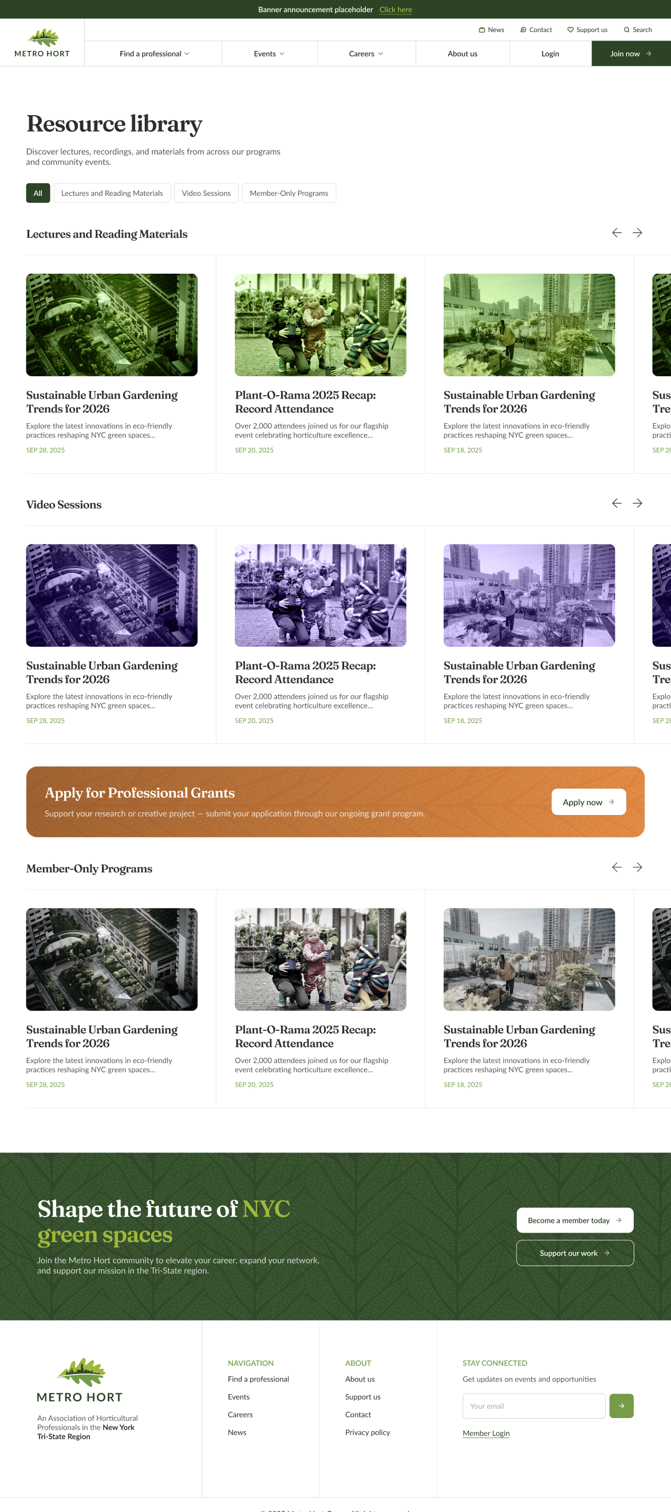Open Plant-O-Rama 2025 Recap title in Member-Only Programs
671x1512 pixels.
[305, 1037]
